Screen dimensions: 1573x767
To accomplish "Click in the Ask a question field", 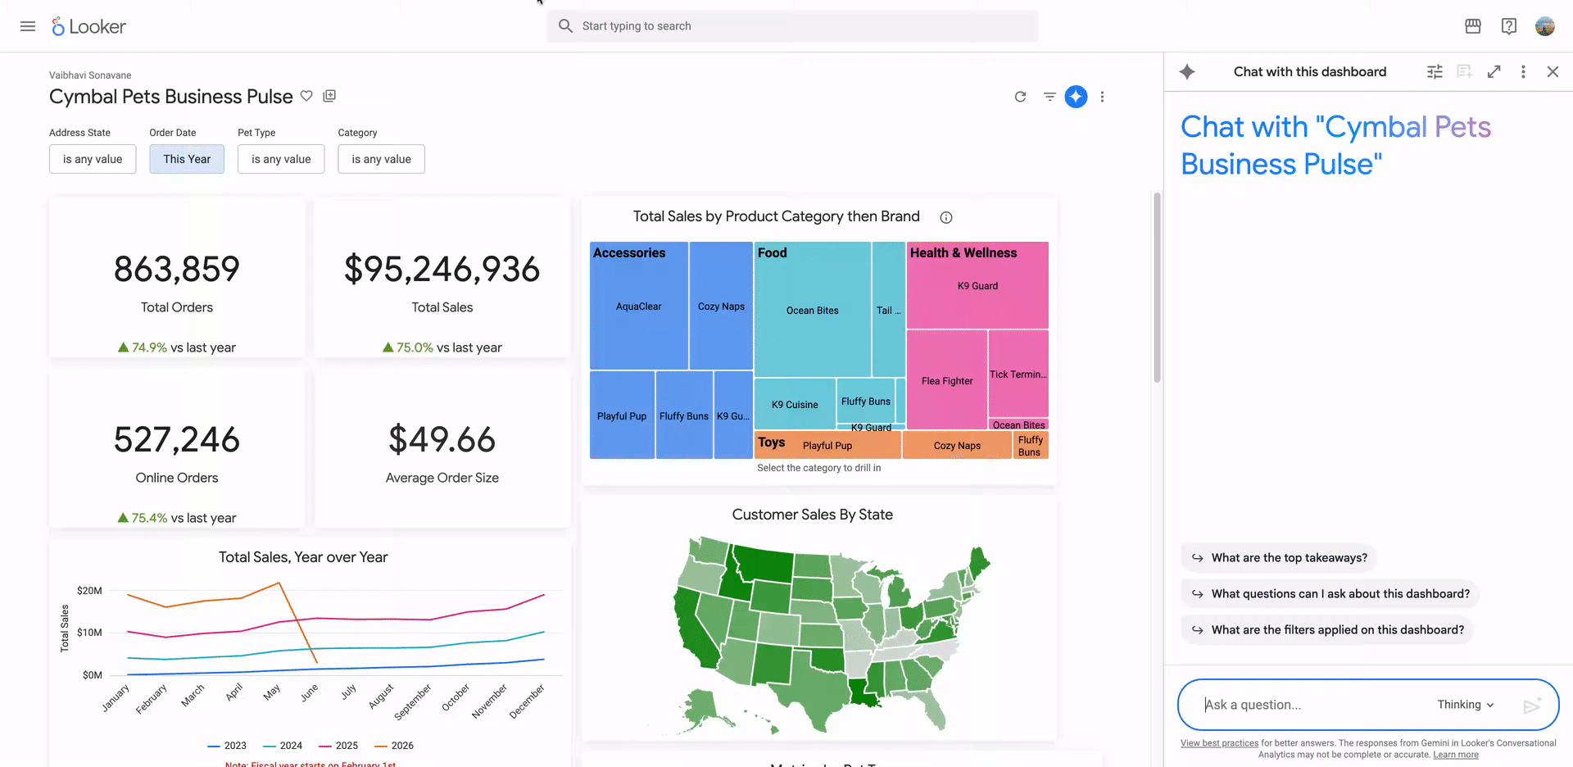I will (1311, 705).
